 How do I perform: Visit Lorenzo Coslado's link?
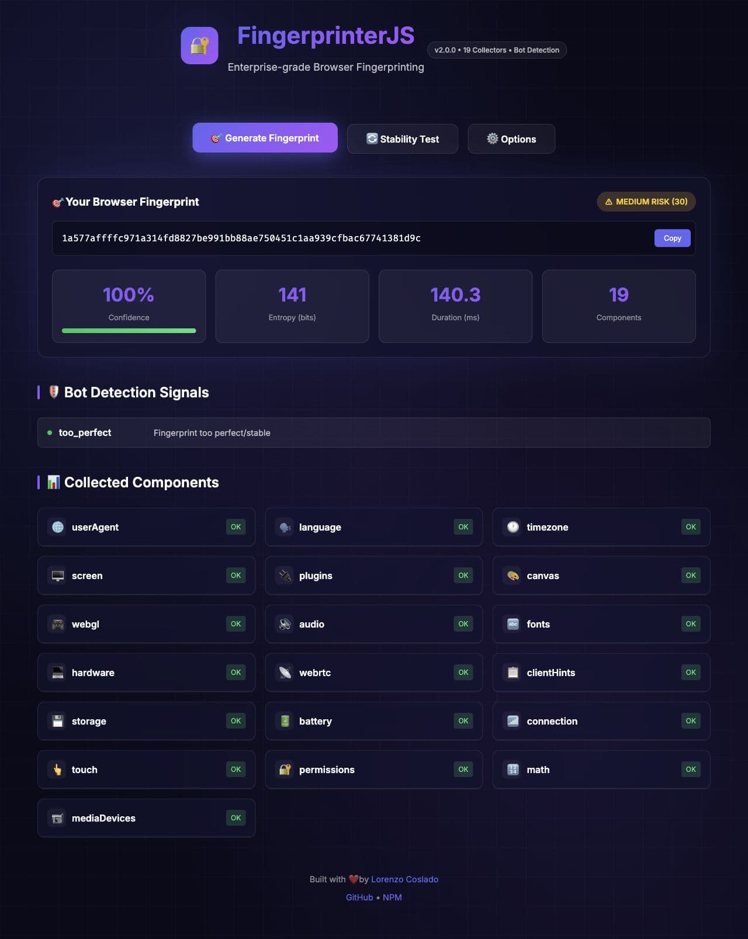click(x=404, y=879)
